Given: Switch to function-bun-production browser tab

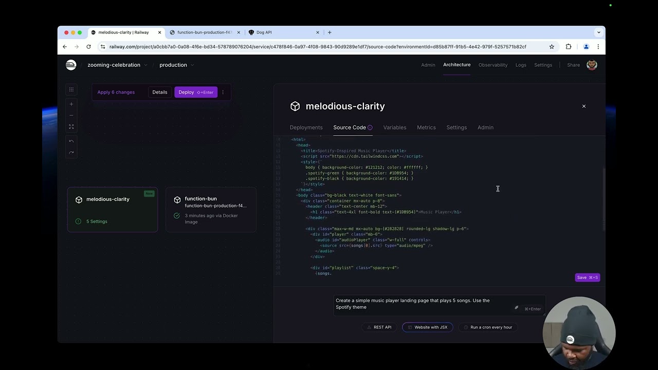Looking at the screenshot, I should pos(205,32).
